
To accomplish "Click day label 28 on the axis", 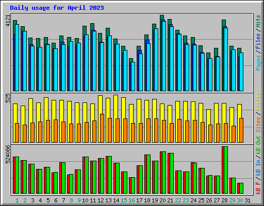I will click(x=224, y=200).
